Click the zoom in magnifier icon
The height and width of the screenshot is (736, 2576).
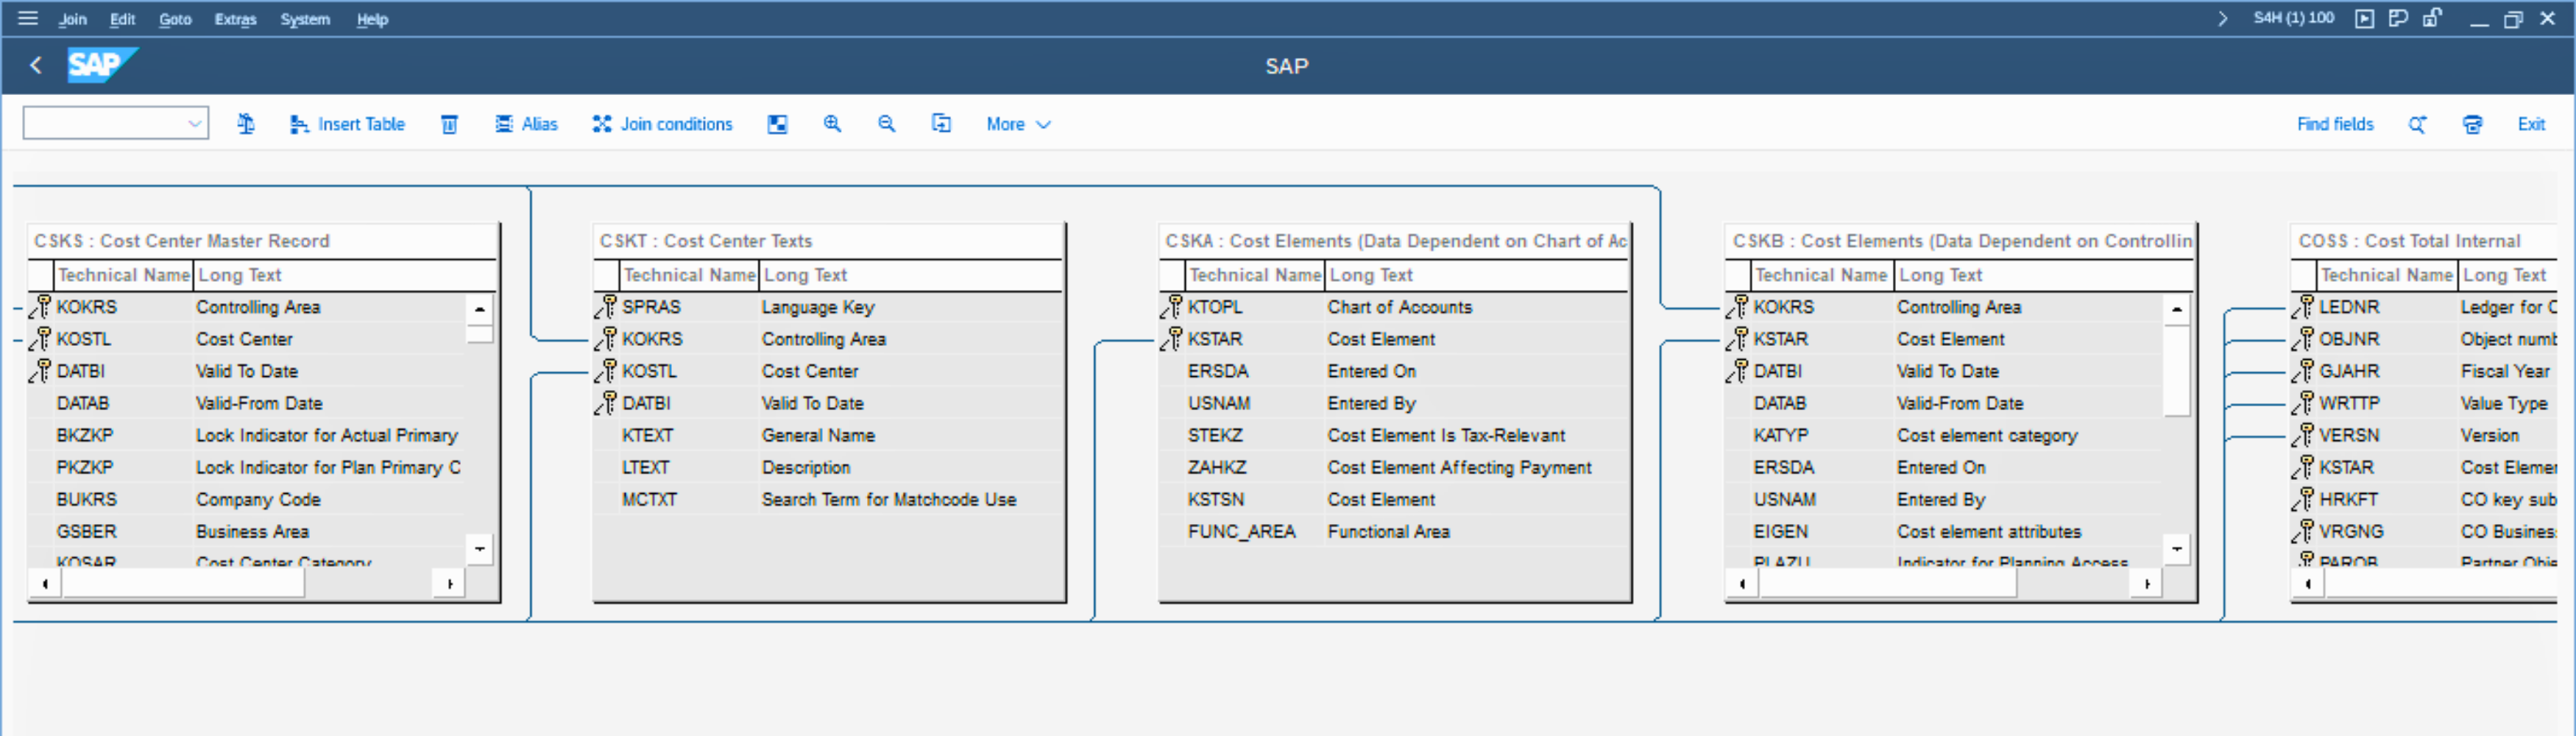coord(832,124)
